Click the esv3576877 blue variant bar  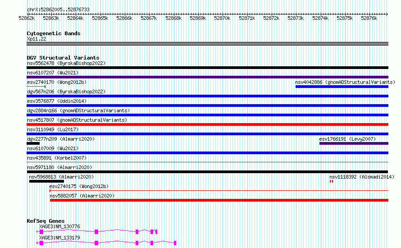coord(207,106)
